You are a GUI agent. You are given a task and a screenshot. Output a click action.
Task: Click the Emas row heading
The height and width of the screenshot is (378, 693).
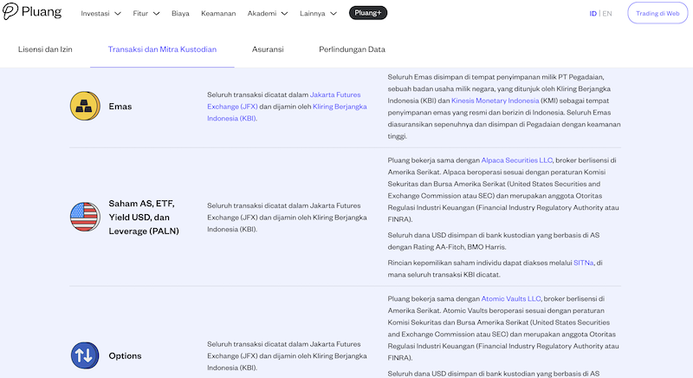point(120,107)
